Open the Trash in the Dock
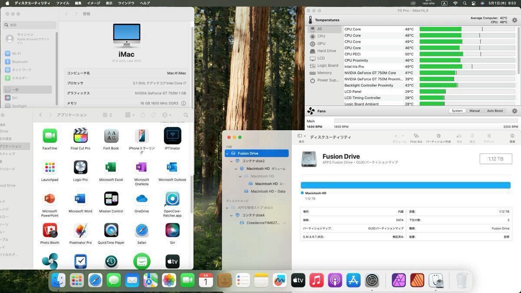Screen dimensions: 521x293 click(462, 280)
